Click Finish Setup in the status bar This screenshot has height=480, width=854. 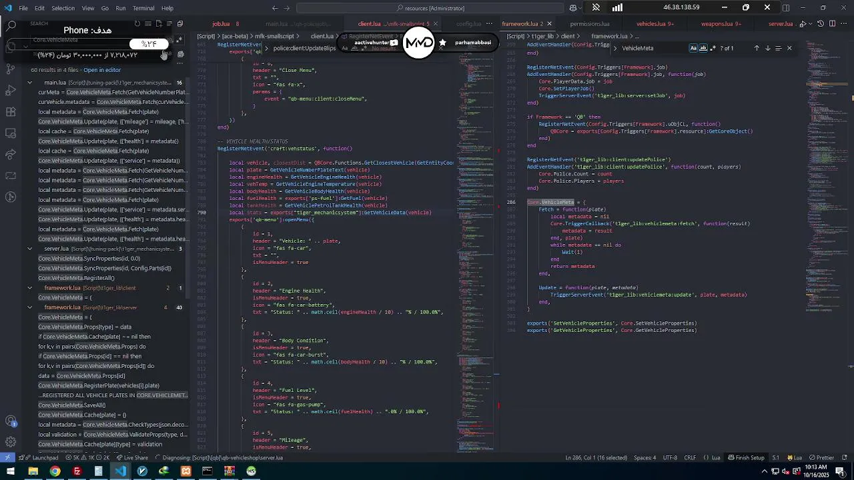746,458
